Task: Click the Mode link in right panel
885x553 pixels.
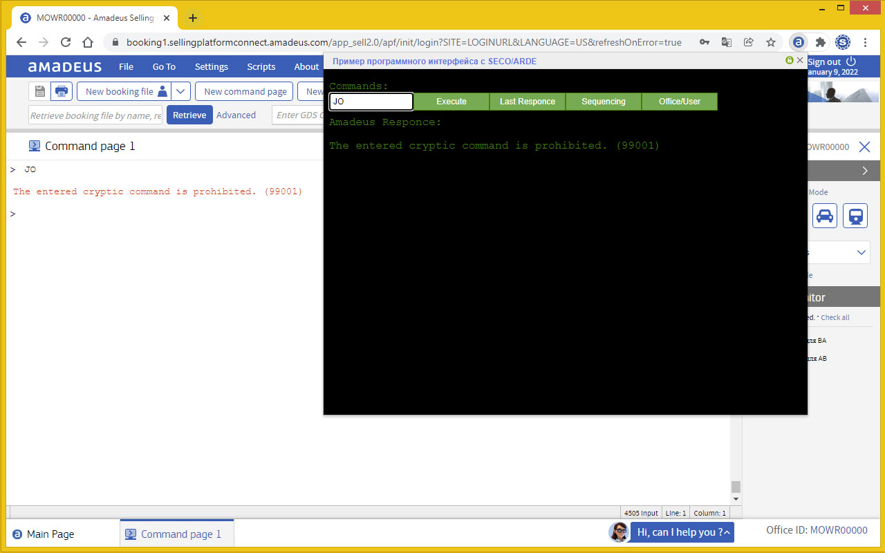Action: (x=818, y=192)
